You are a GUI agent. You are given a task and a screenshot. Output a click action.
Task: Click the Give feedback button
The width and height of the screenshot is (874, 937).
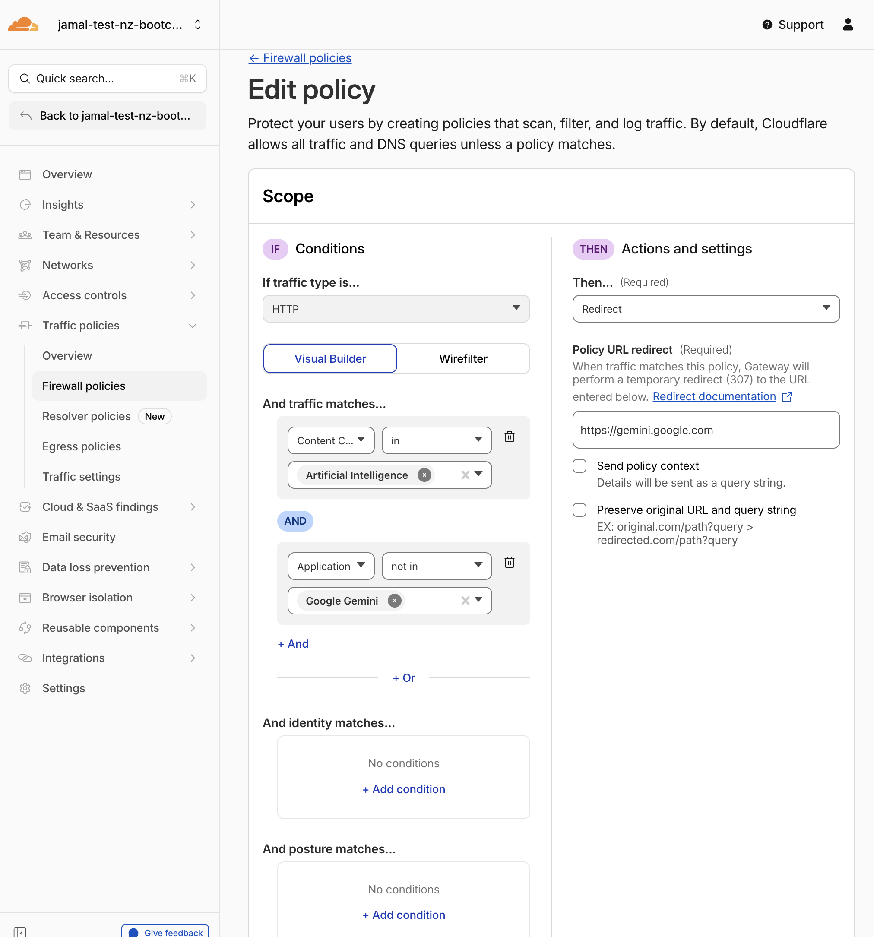165,931
